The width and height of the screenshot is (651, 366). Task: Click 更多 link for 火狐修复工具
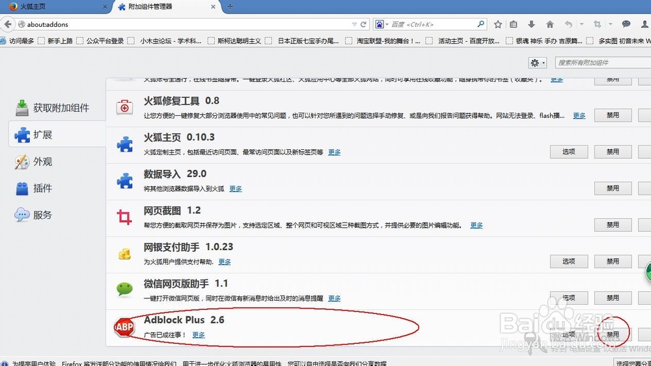[579, 115]
